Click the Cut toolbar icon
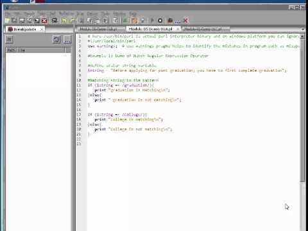The width and height of the screenshot is (308, 231). [81, 21]
